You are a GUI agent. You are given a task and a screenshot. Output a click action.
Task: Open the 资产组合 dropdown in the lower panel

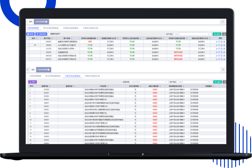coord(194,82)
